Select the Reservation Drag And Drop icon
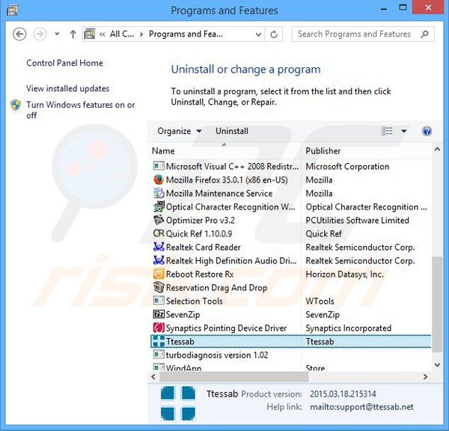 click(159, 287)
